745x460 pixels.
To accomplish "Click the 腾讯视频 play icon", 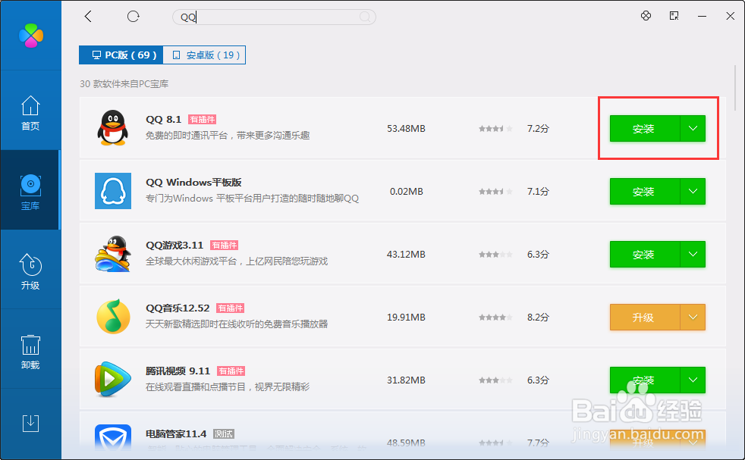I will 112,380.
